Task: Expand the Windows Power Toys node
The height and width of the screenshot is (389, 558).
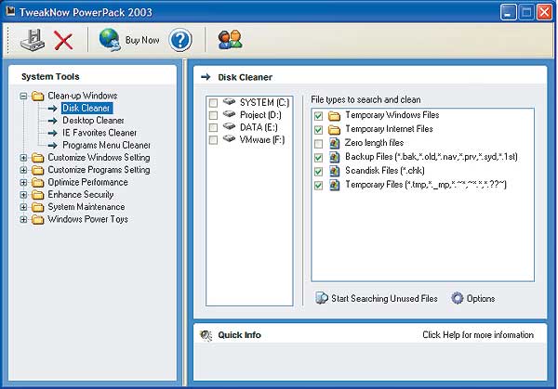Action: 23,219
